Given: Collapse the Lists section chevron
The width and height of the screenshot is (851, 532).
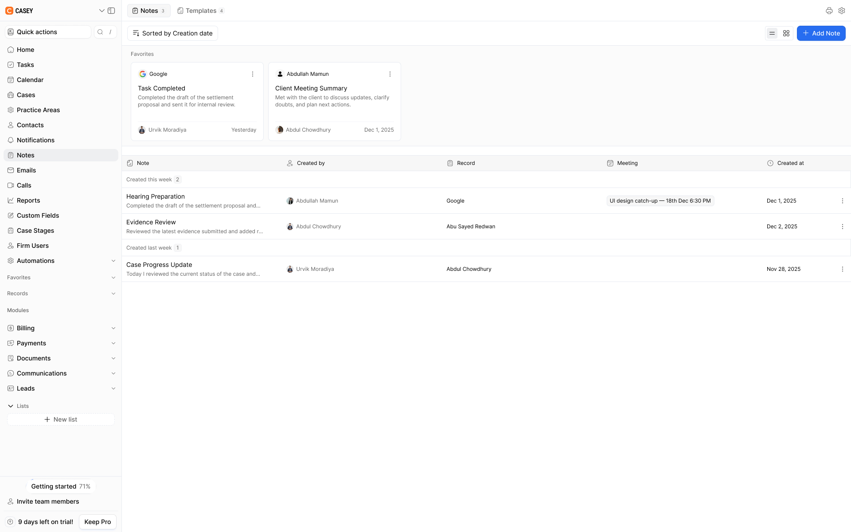Looking at the screenshot, I should 11,406.
